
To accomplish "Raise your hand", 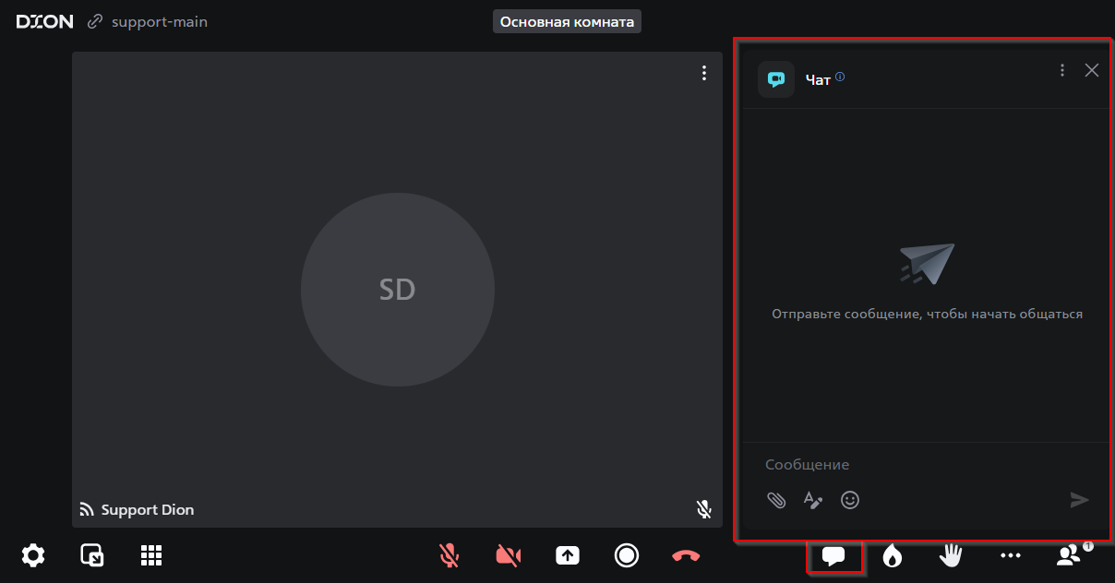I will 951,555.
